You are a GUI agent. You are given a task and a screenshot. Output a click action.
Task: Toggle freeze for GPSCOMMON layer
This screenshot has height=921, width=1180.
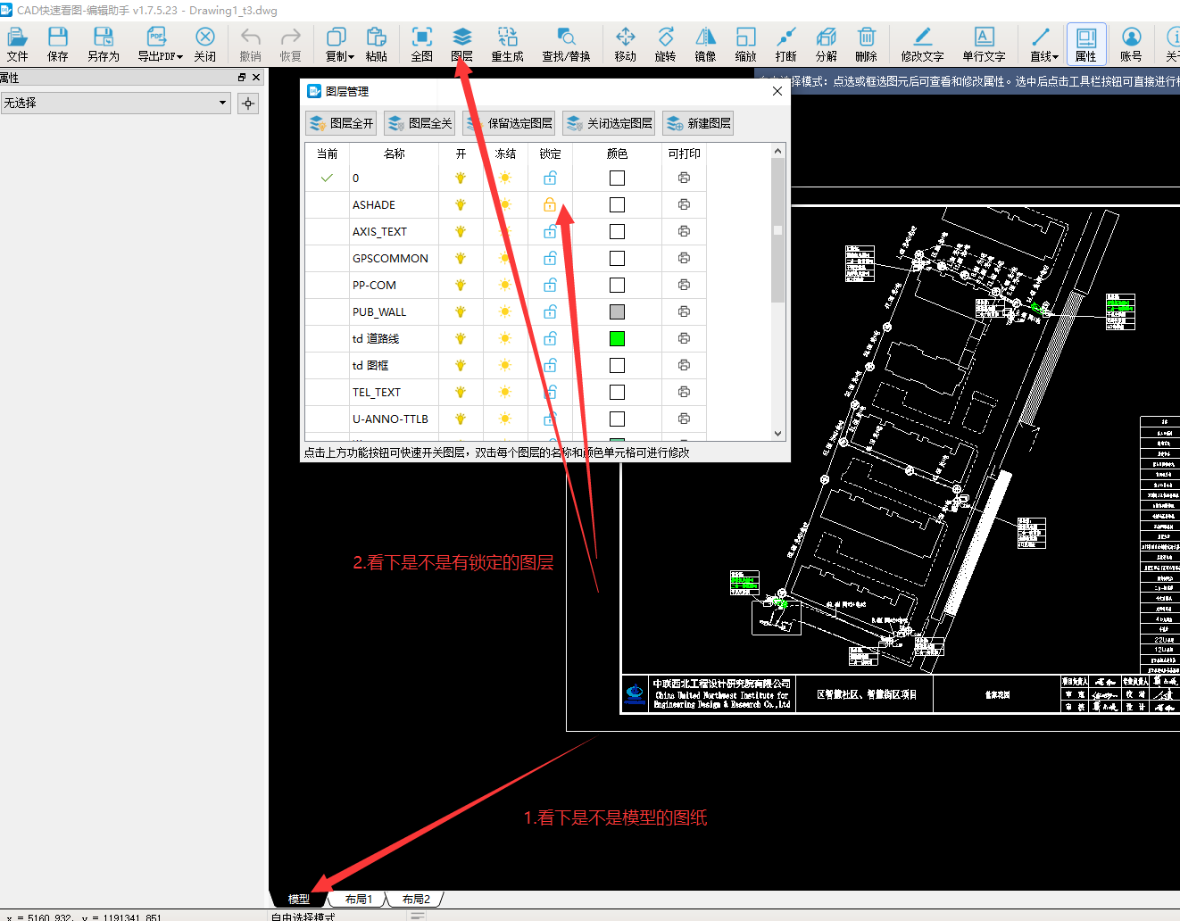(x=505, y=259)
